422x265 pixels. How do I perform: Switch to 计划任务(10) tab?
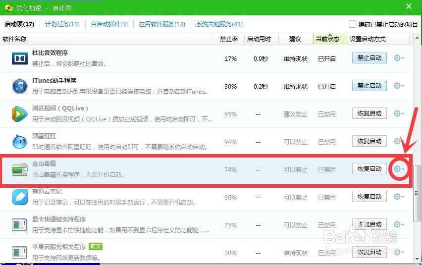click(x=62, y=24)
